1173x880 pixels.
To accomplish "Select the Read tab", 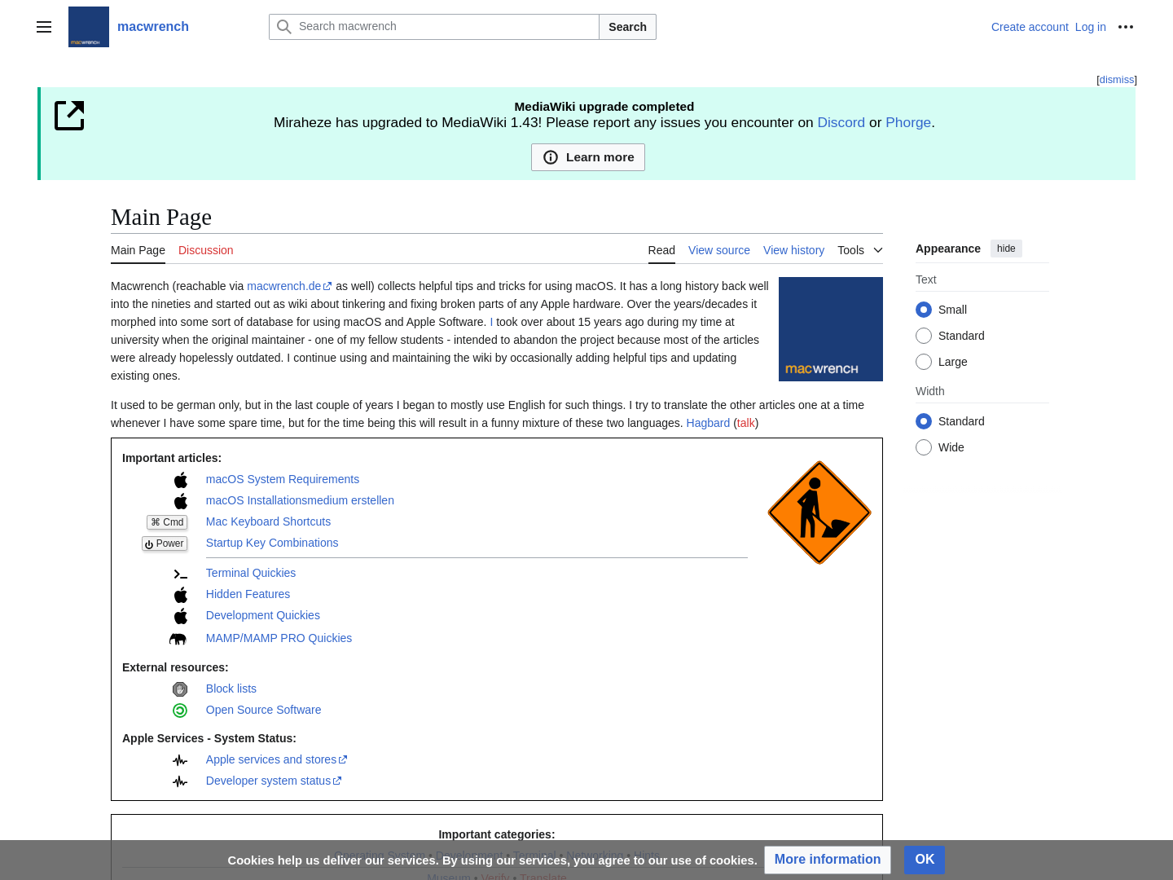I will pos(661,250).
